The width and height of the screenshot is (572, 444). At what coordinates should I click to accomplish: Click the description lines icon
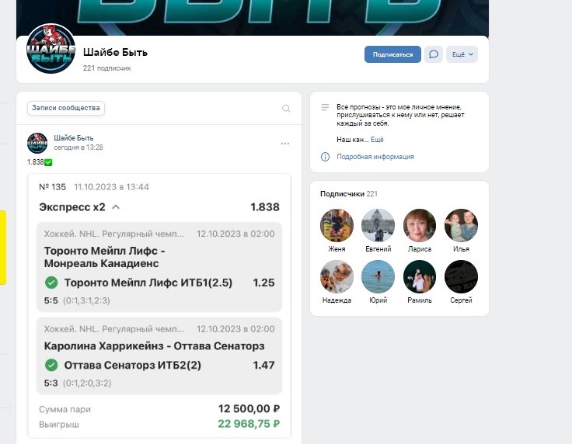[x=325, y=107]
